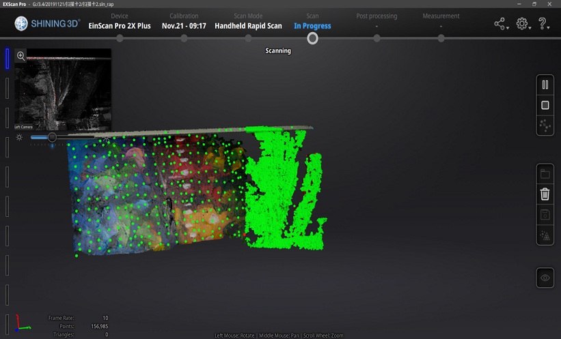Zoom the Left Camera preview with magnifier

tap(21, 56)
